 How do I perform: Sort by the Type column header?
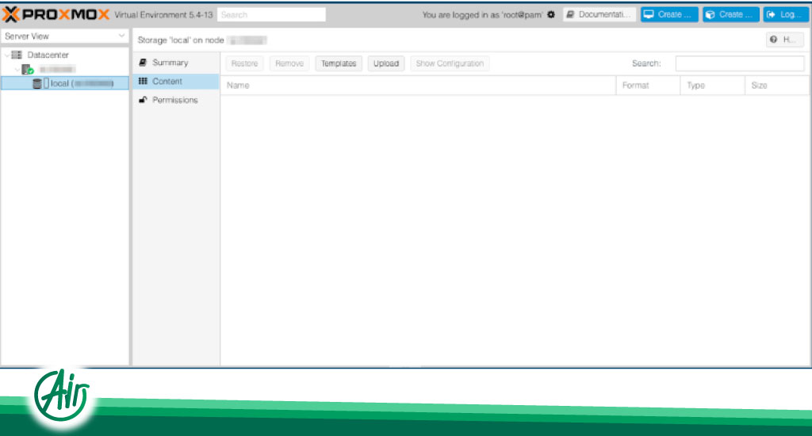(713, 86)
